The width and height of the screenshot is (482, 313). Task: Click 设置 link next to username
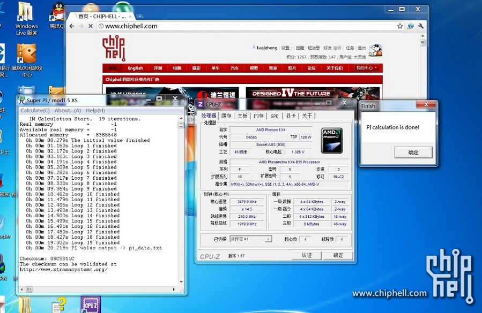click(285, 48)
